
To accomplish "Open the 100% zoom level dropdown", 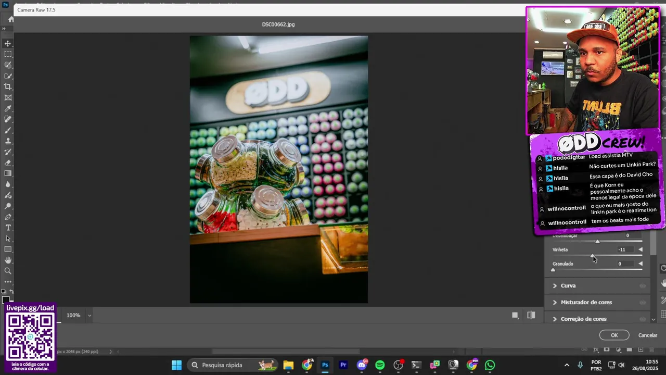I will pyautogui.click(x=89, y=315).
